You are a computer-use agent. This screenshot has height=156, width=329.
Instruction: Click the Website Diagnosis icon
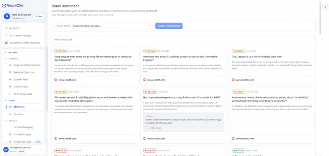click(10, 72)
